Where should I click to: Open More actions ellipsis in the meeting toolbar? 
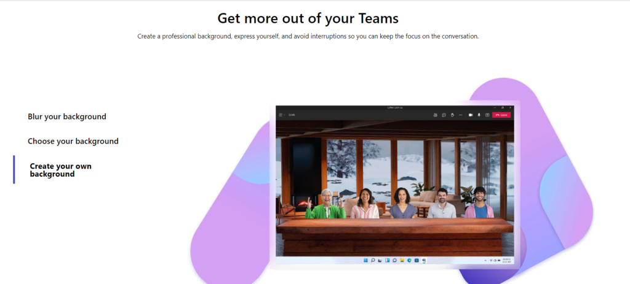click(x=460, y=115)
